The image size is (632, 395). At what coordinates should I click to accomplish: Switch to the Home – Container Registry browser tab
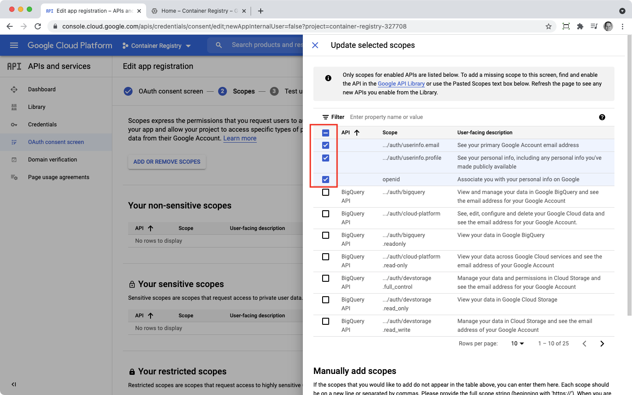199,11
